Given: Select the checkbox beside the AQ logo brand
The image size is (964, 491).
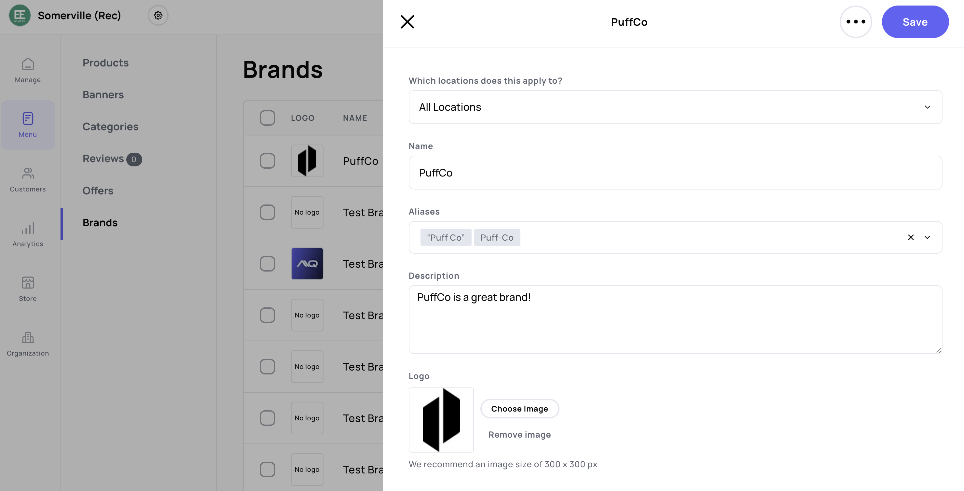Looking at the screenshot, I should click(x=267, y=264).
